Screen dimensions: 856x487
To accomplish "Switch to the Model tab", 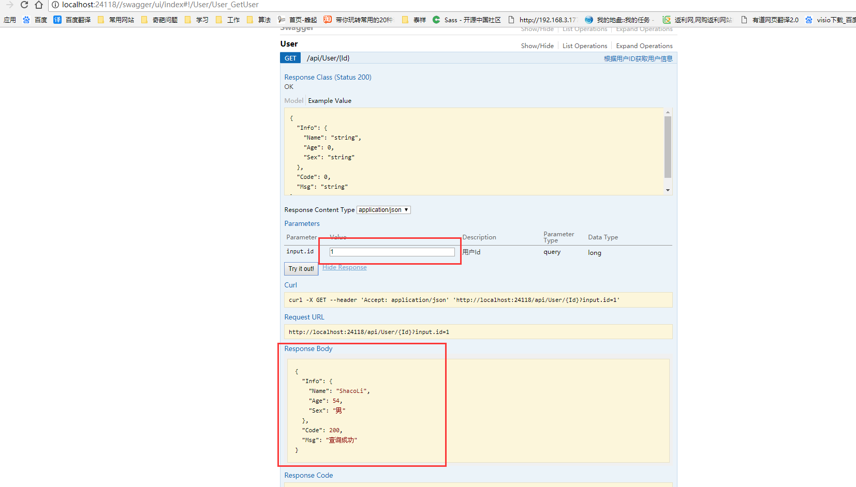I will 294,101.
